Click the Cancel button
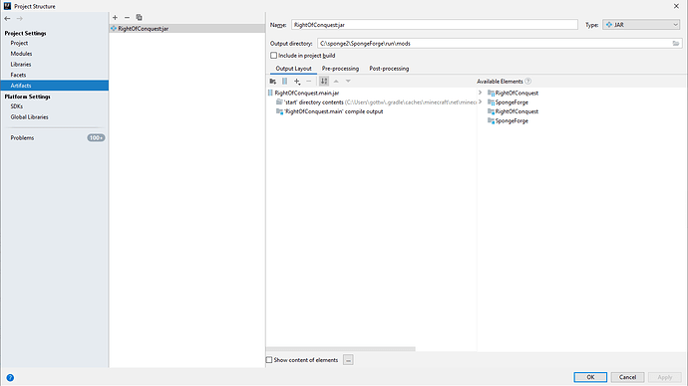This screenshot has width=688, height=386. tap(627, 377)
